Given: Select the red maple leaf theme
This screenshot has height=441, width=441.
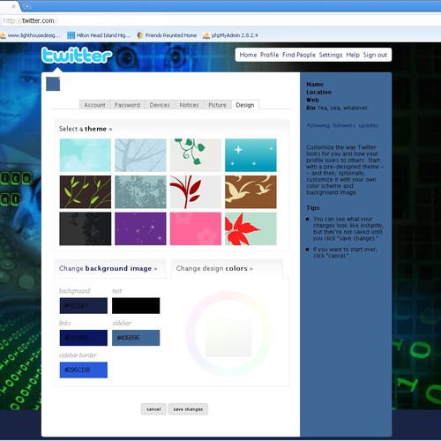Looking at the screenshot, I should pos(250,228).
